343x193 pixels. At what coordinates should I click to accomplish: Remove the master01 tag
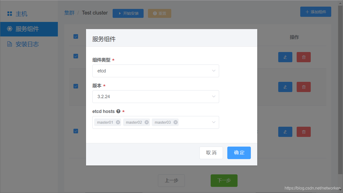(118, 122)
